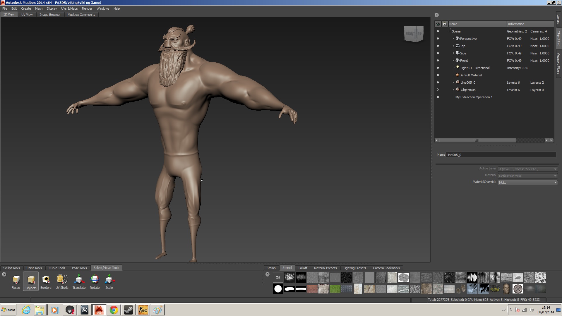The height and width of the screenshot is (316, 562).
Task: Select the UV Shells tool
Action: [x=62, y=281]
